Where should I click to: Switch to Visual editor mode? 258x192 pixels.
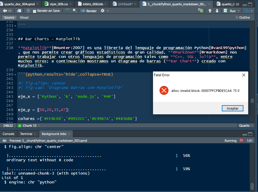pos(24,17)
